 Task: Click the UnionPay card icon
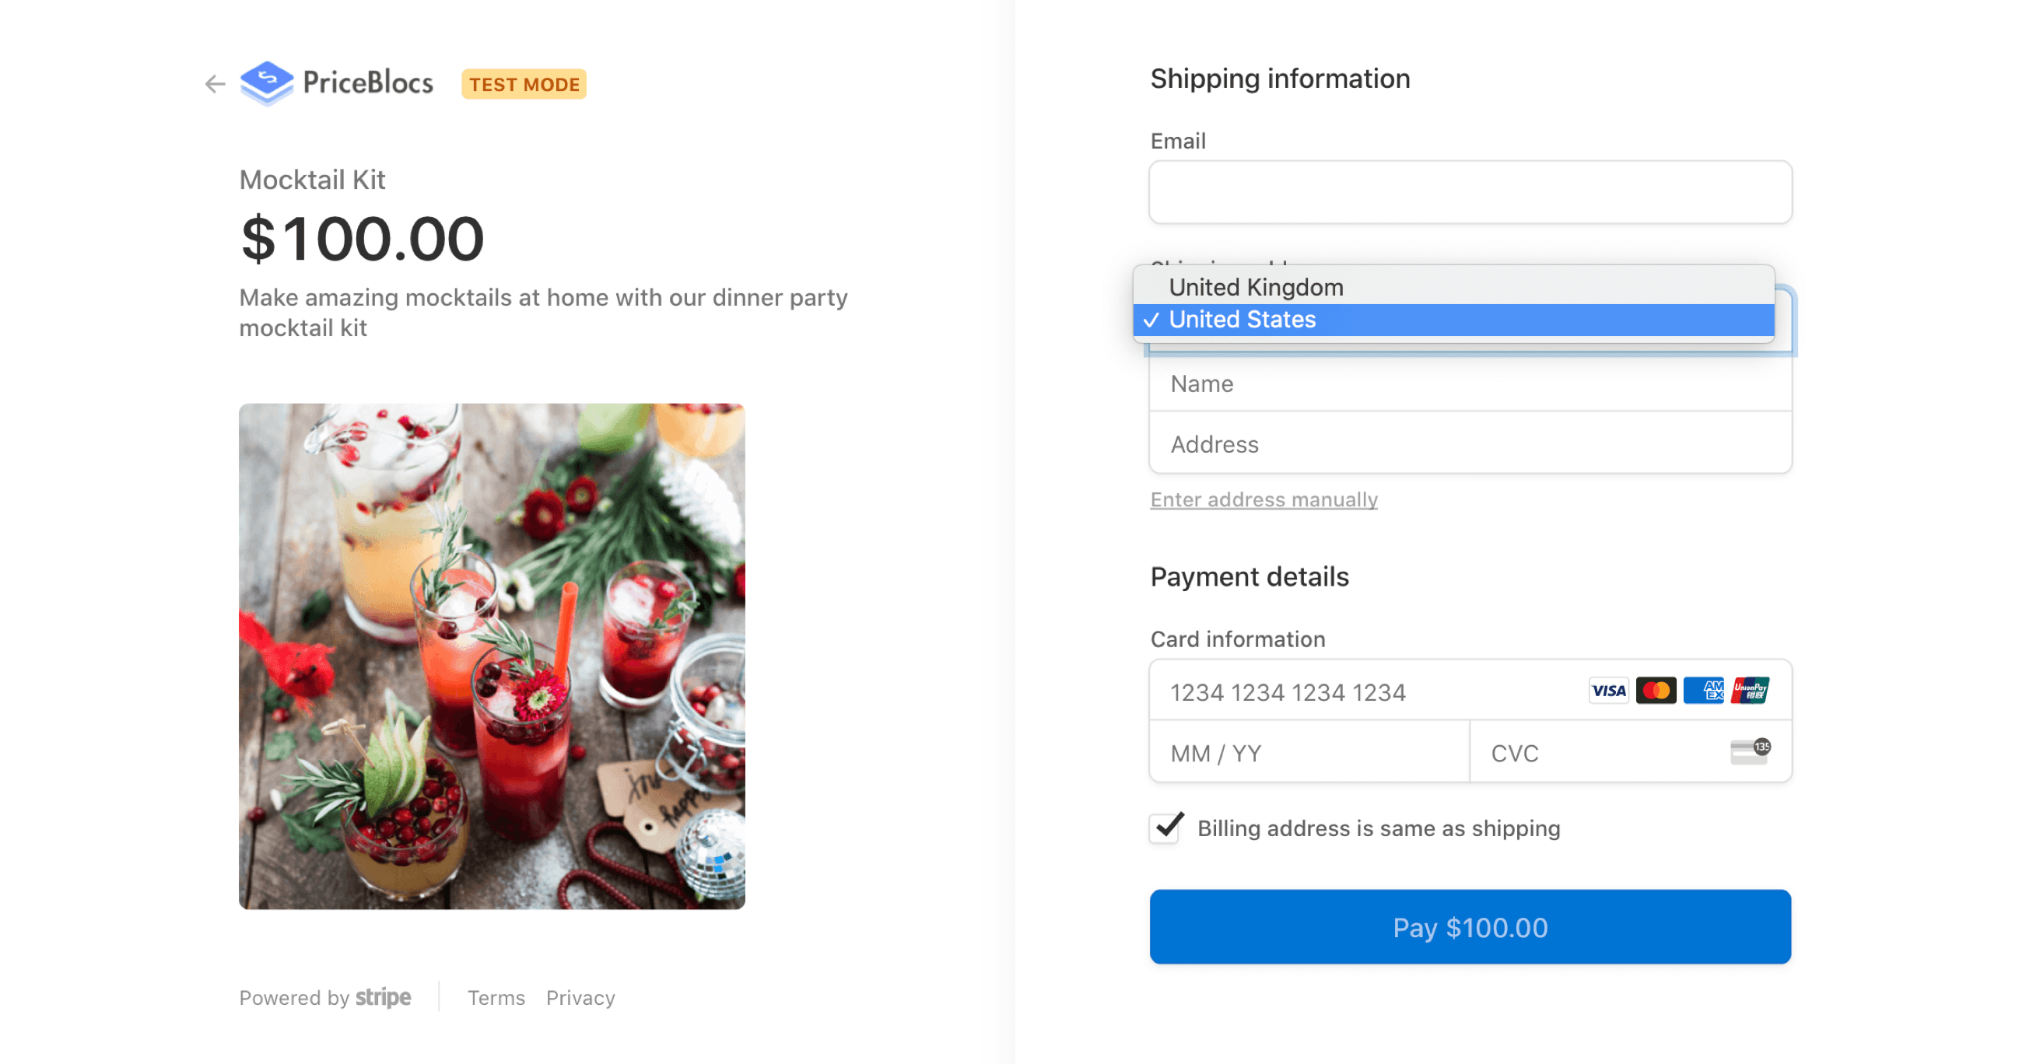(x=1752, y=691)
